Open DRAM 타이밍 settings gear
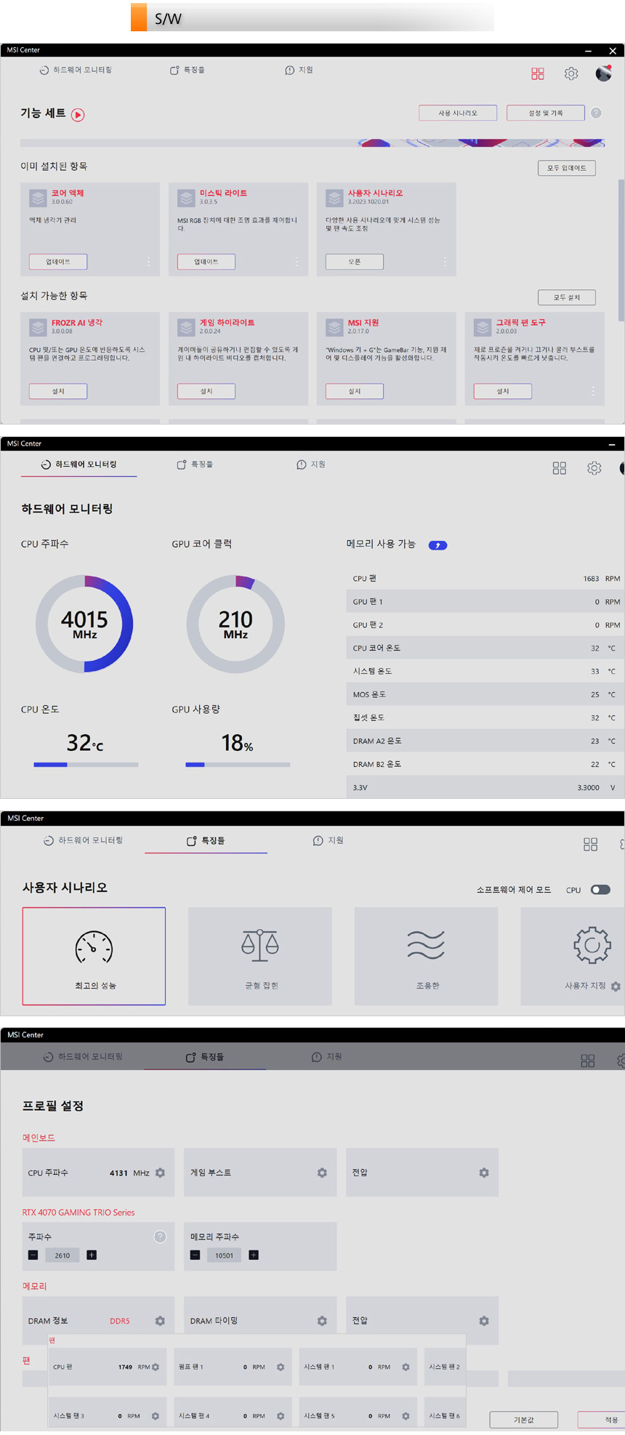625x1435 pixels. coord(322,1320)
